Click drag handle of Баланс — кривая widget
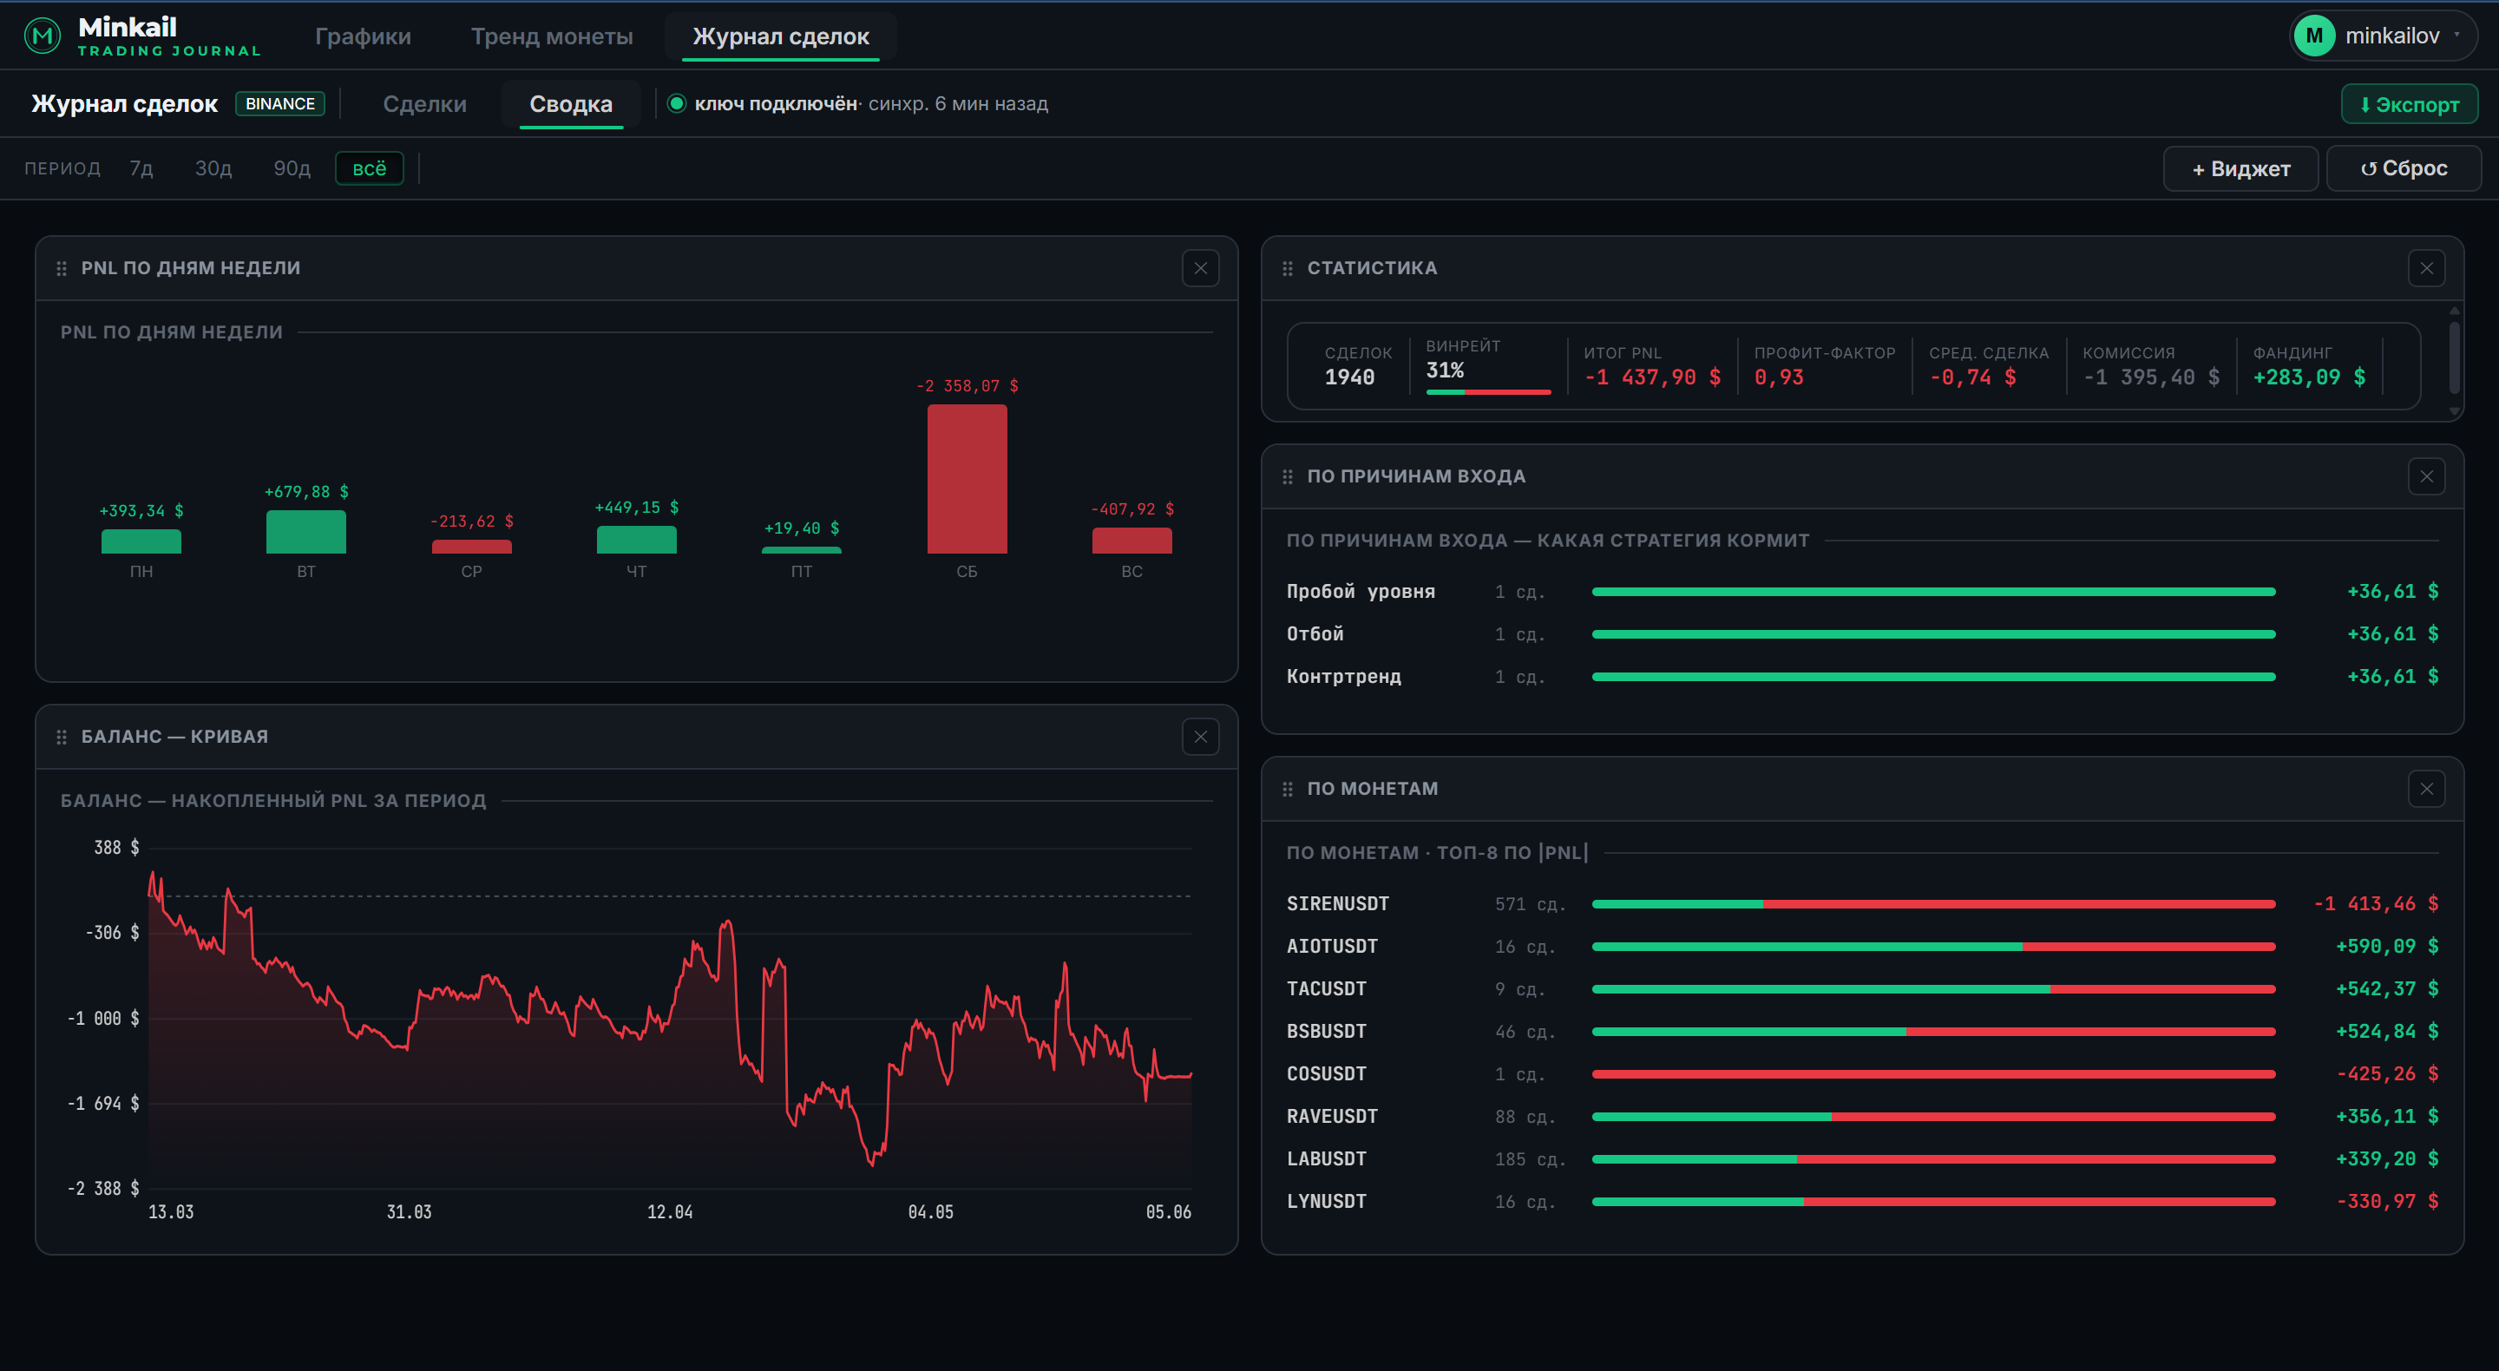 (x=62, y=737)
